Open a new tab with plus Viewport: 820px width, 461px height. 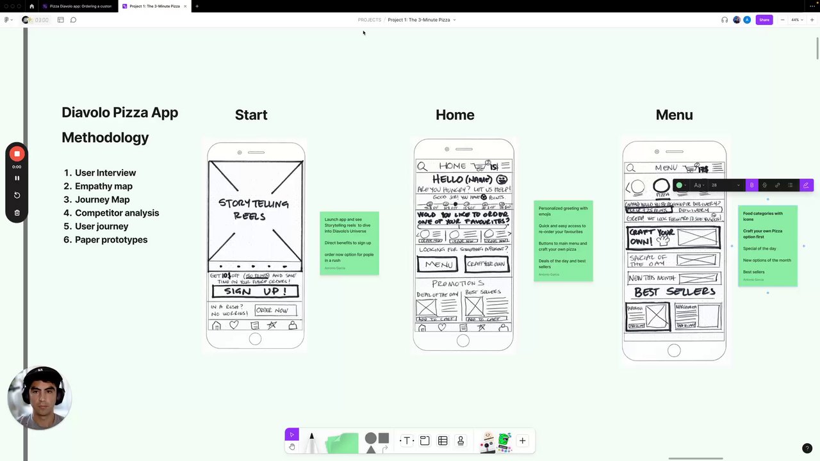point(197,6)
